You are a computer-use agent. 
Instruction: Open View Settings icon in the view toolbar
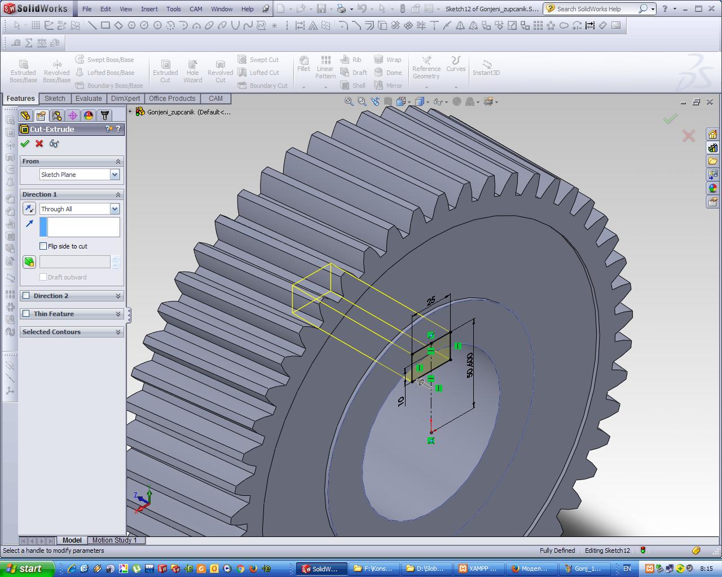(488, 102)
